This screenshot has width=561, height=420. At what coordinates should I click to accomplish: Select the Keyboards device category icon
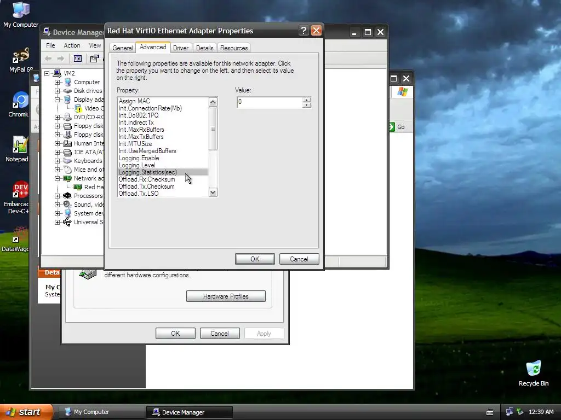pos(67,161)
